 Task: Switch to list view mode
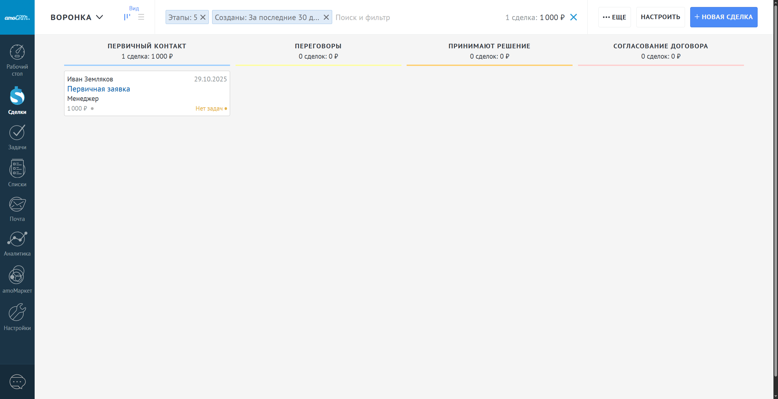[141, 17]
